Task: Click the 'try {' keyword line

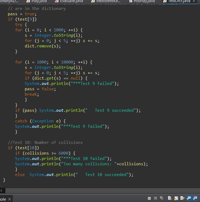Action: pyautogui.click(x=21, y=25)
